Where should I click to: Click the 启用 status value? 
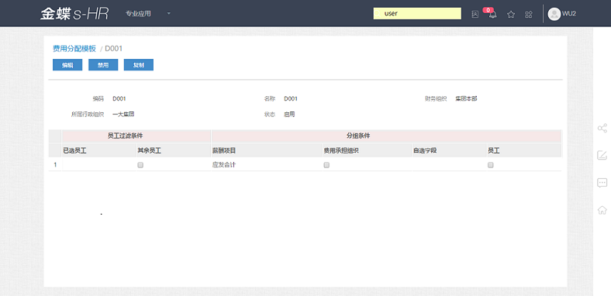289,115
